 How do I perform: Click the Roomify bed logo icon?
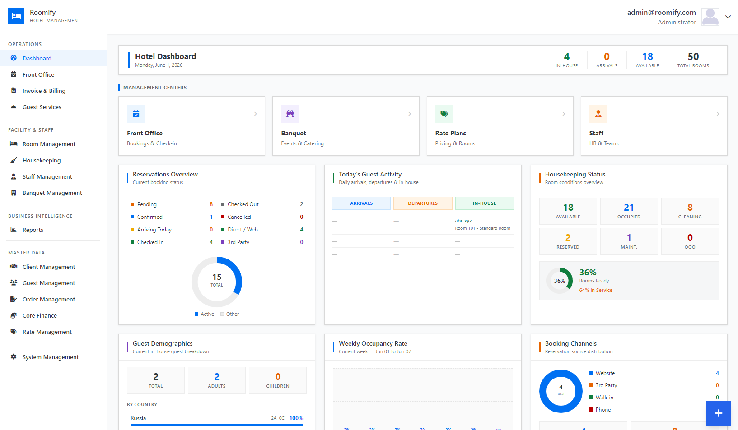[x=16, y=16]
